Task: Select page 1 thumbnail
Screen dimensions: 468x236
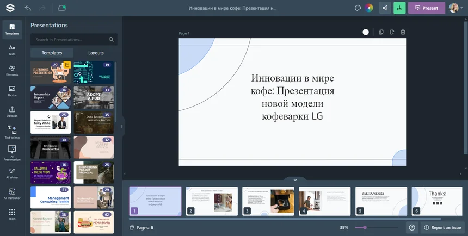Action: point(155,201)
